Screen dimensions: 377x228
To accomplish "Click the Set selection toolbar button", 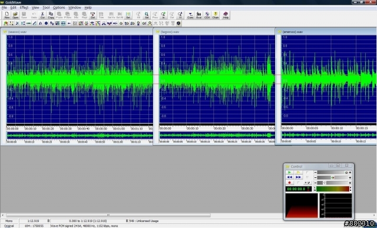I will 128,15.
